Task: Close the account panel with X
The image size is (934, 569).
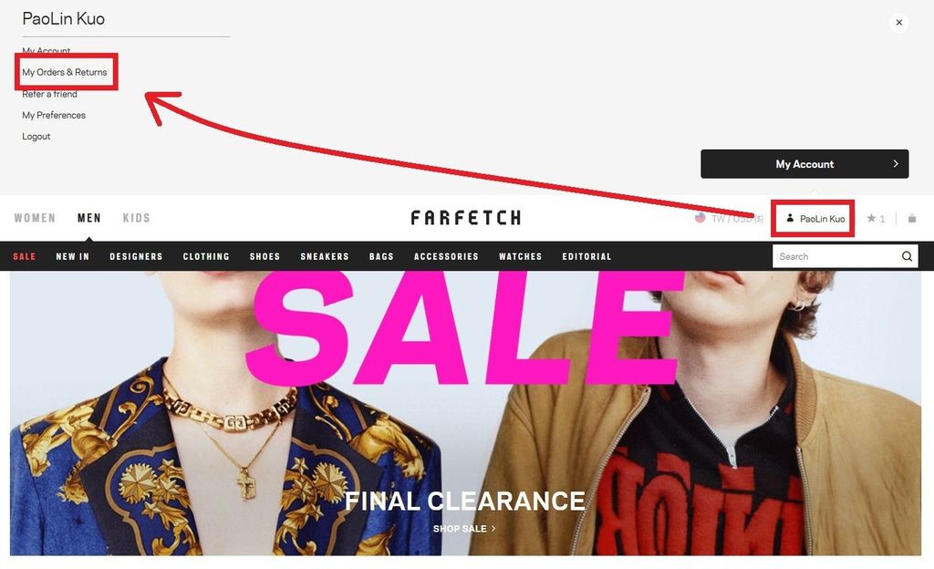Action: tap(898, 23)
